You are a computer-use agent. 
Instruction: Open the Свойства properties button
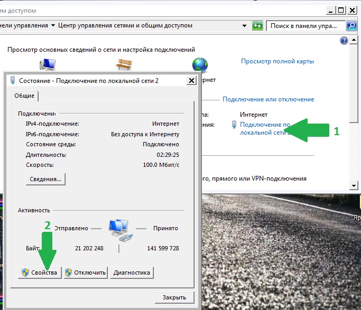point(40,273)
